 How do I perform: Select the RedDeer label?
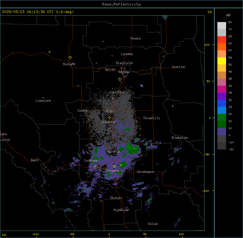(124, 72)
